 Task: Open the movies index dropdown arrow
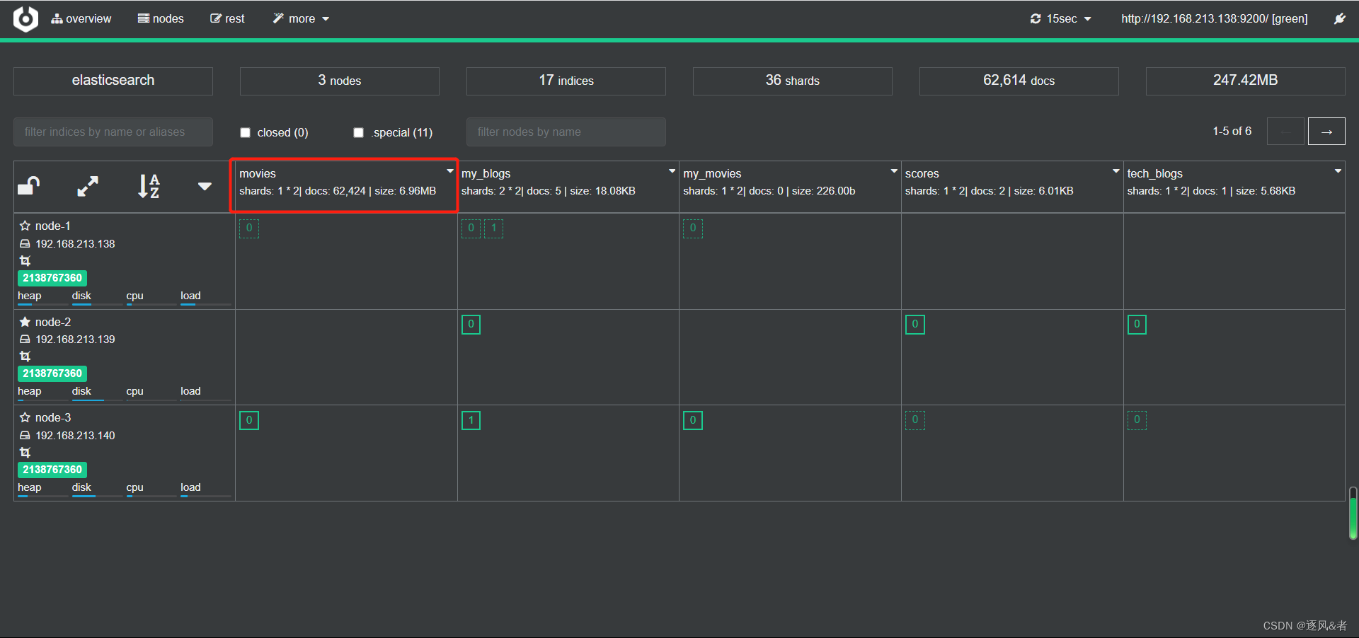[x=449, y=171]
